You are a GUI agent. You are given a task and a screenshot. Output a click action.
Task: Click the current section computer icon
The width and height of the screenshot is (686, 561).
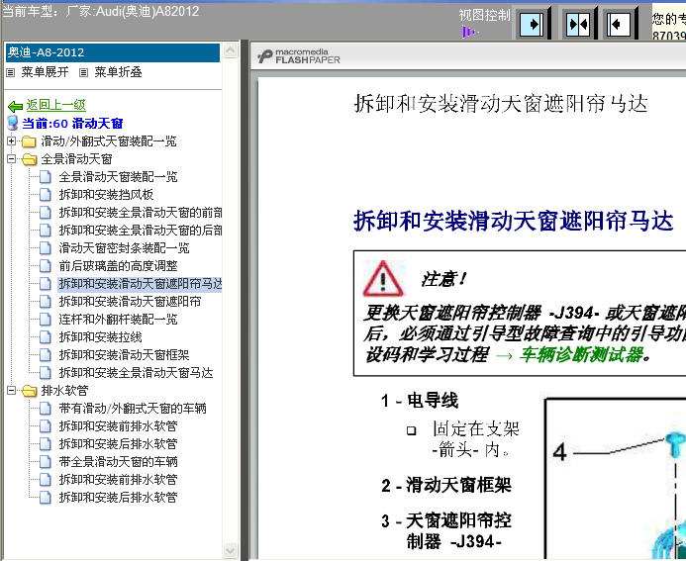coord(13,124)
